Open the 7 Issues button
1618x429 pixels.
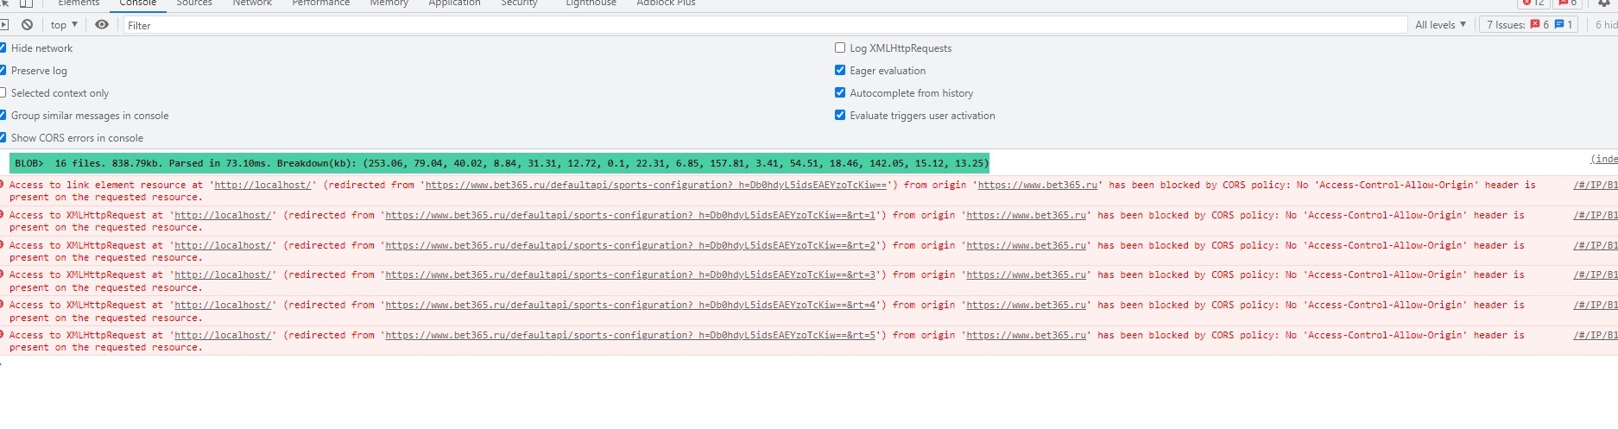(x=1529, y=25)
